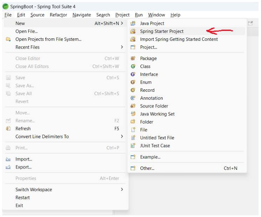
Task: Open the Navigate menu
Action: coord(82,15)
